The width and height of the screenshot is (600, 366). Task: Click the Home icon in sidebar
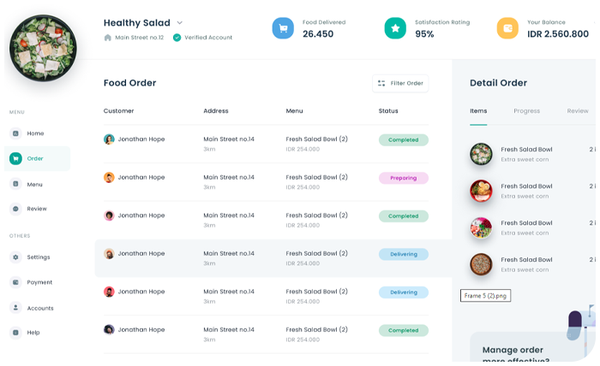click(x=15, y=133)
